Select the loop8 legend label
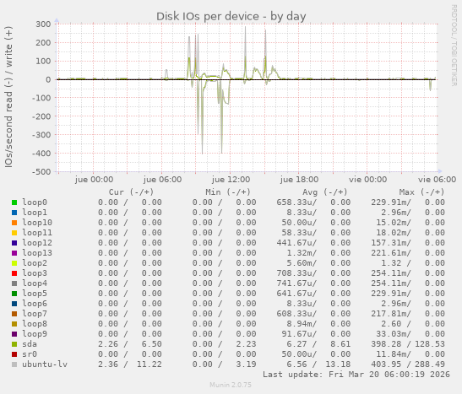 pos(35,324)
